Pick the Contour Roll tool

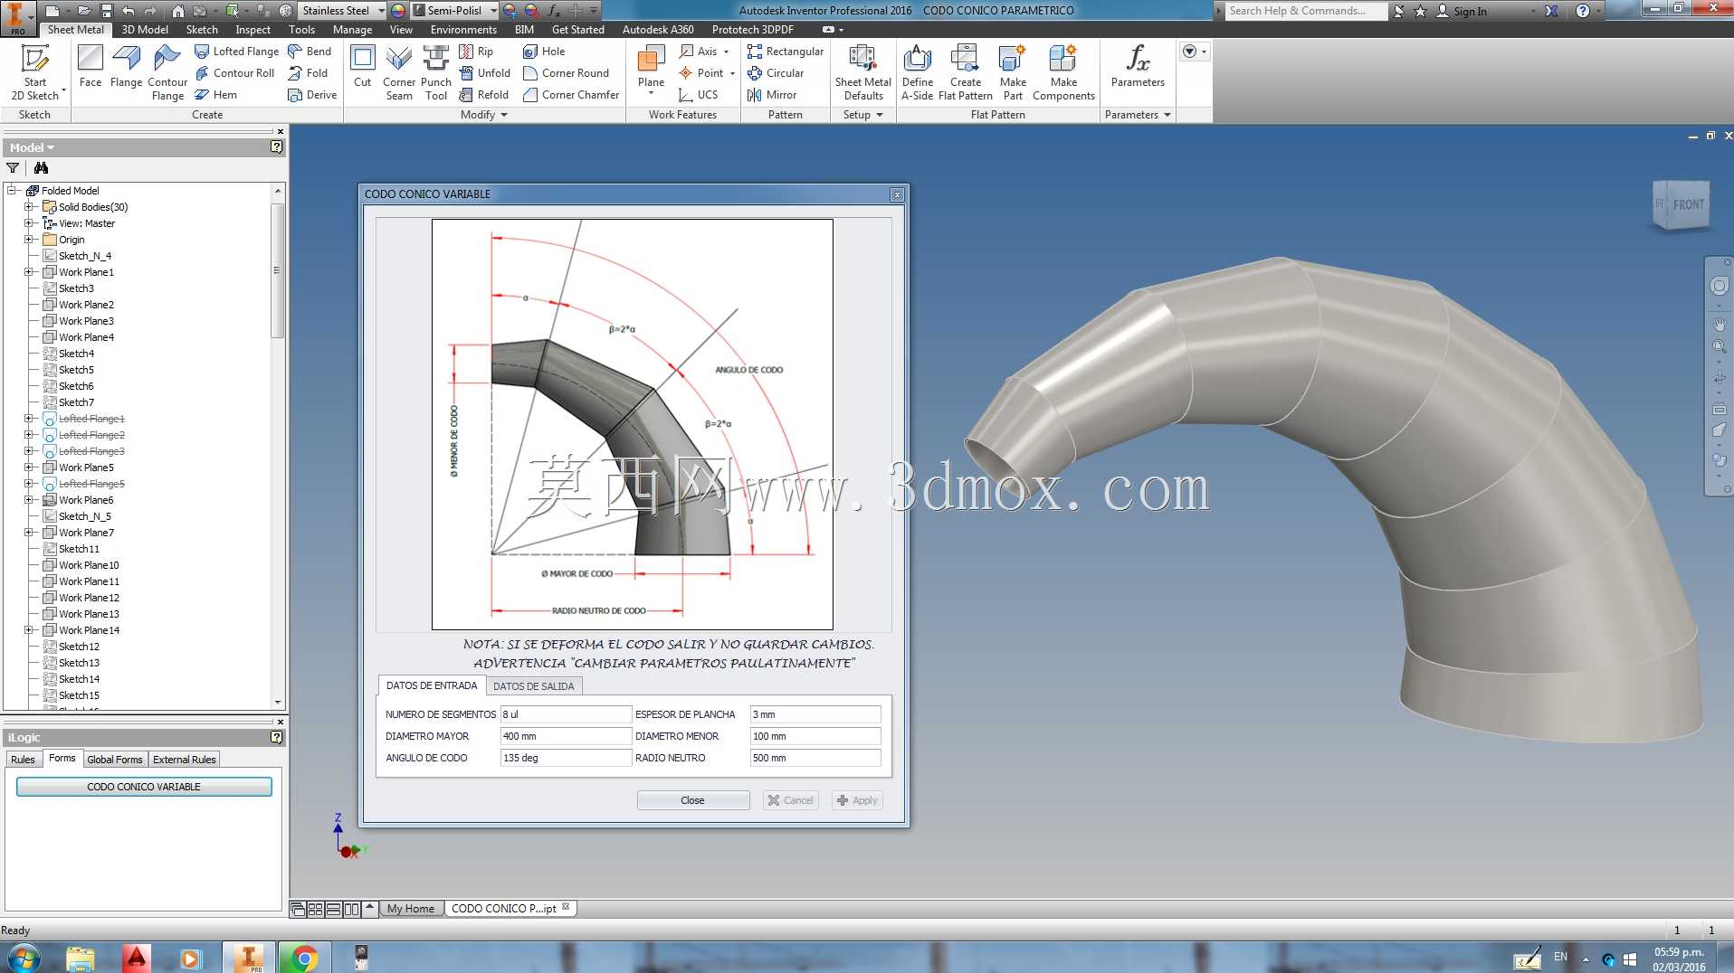(x=234, y=73)
